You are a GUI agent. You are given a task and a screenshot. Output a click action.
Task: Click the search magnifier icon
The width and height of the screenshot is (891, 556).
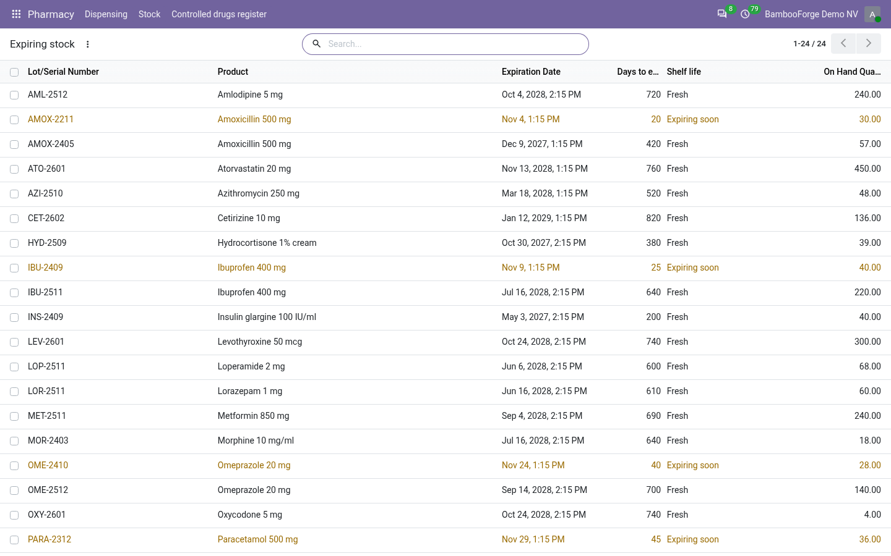click(x=317, y=44)
